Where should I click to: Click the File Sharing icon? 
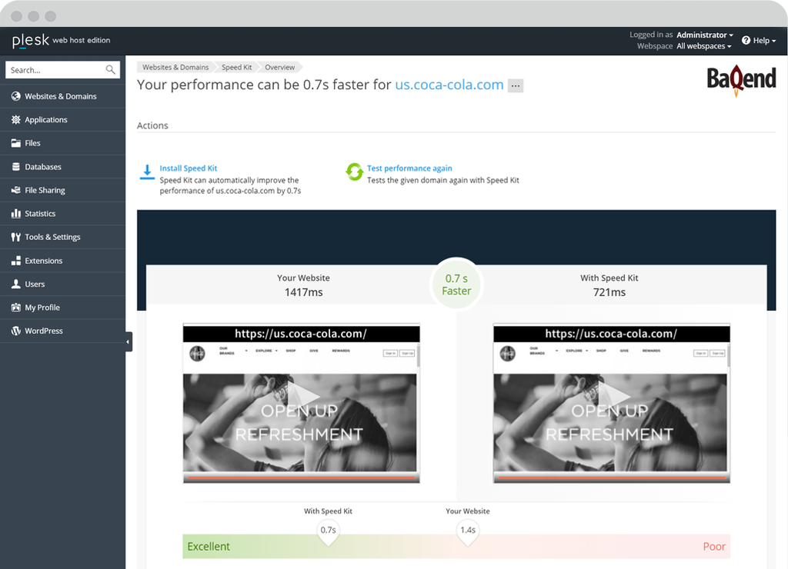coord(16,191)
